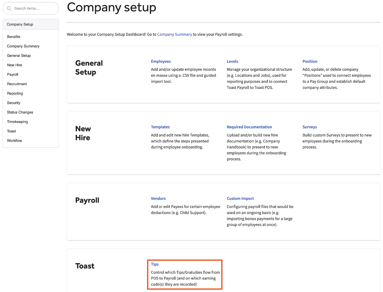Open Position settings
Image resolution: width=383 pixels, height=292 pixels.
click(310, 61)
